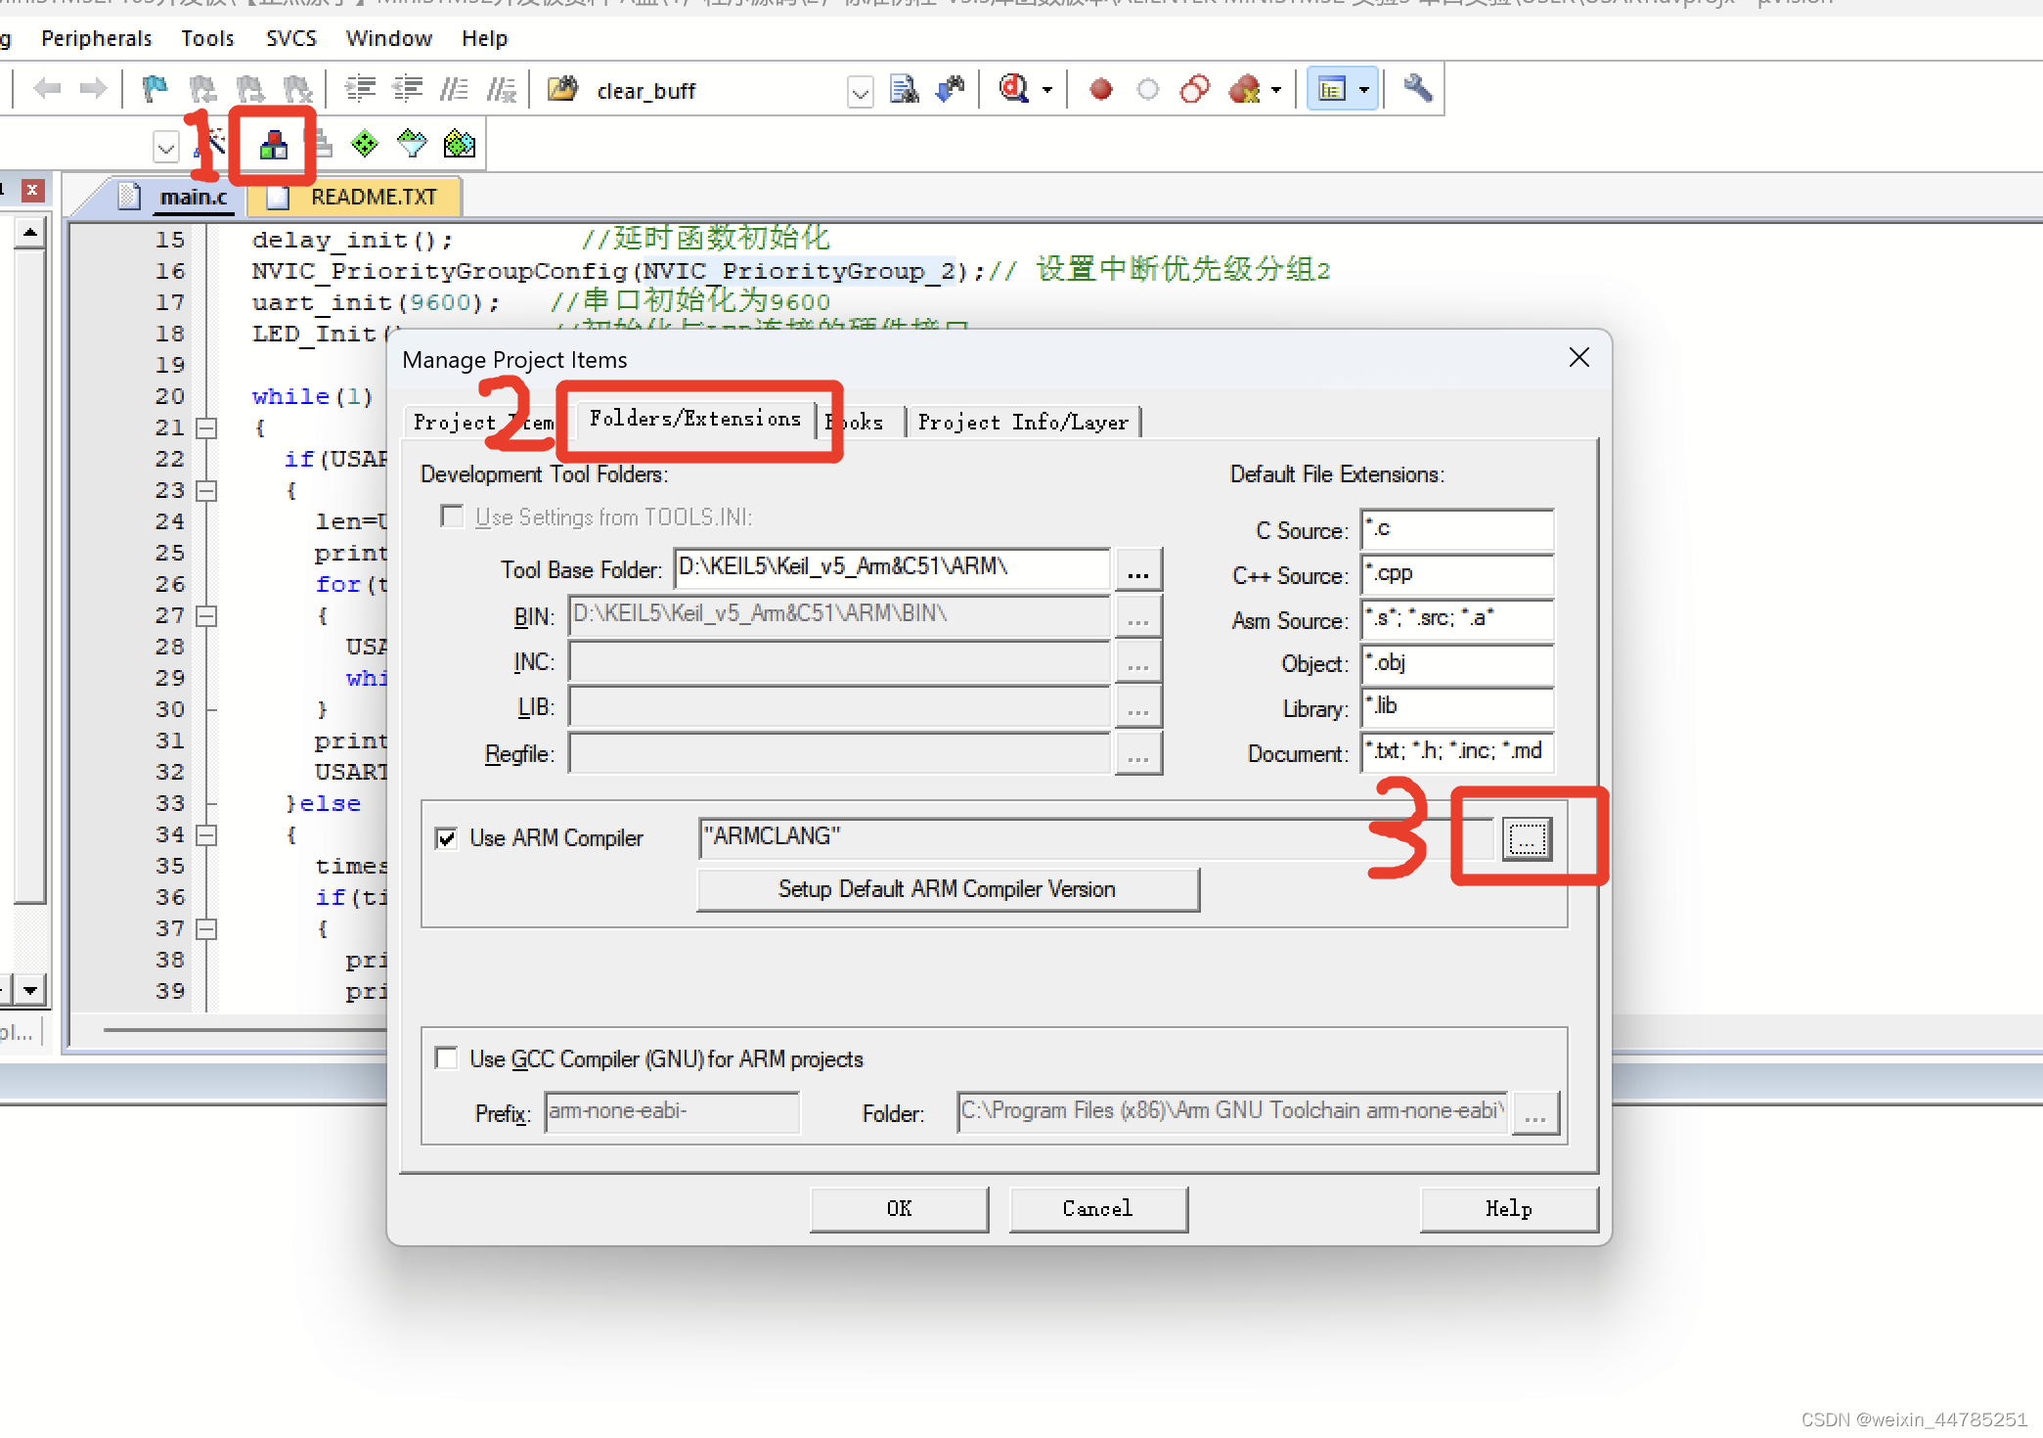Open Pack Installer icon

click(x=459, y=145)
